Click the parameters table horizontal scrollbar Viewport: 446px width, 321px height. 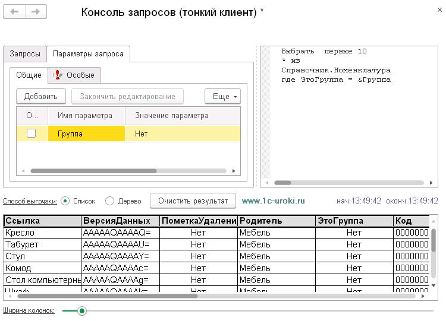[93, 171]
